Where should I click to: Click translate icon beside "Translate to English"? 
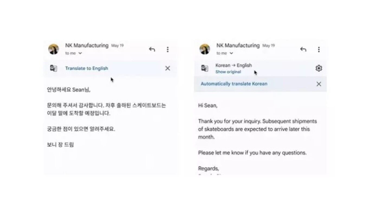click(x=54, y=68)
